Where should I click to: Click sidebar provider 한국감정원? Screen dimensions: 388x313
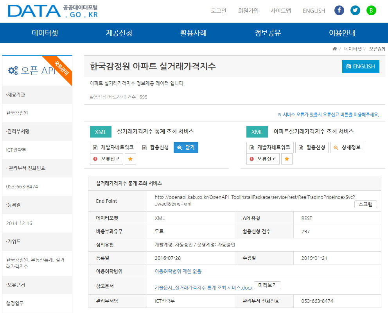17,113
